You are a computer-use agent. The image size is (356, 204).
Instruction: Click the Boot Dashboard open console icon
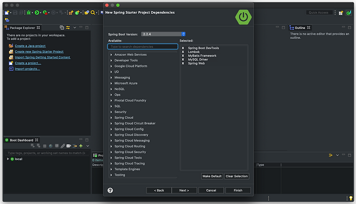57,146
